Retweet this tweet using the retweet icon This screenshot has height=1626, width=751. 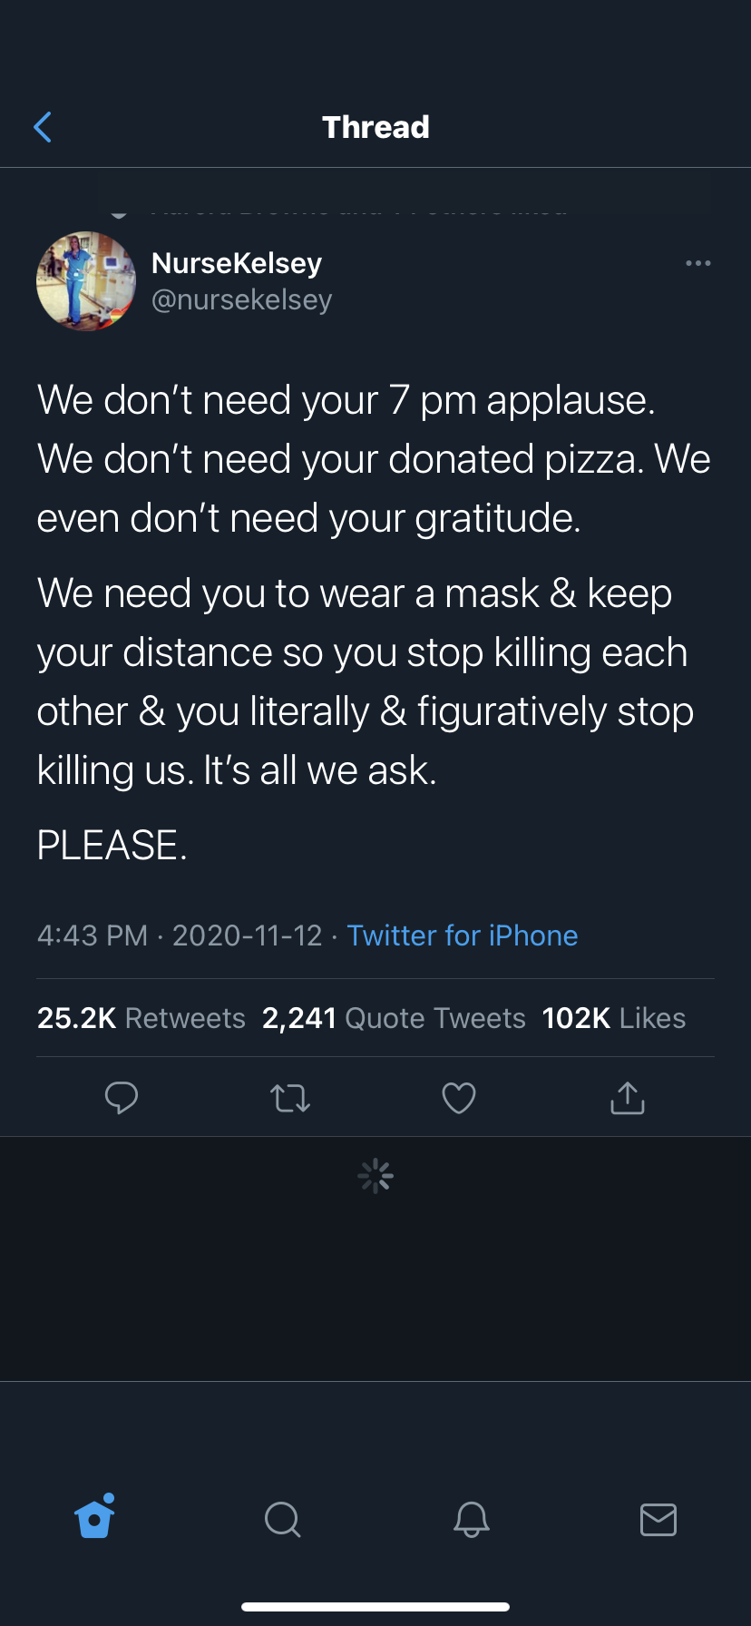pyautogui.click(x=290, y=1099)
